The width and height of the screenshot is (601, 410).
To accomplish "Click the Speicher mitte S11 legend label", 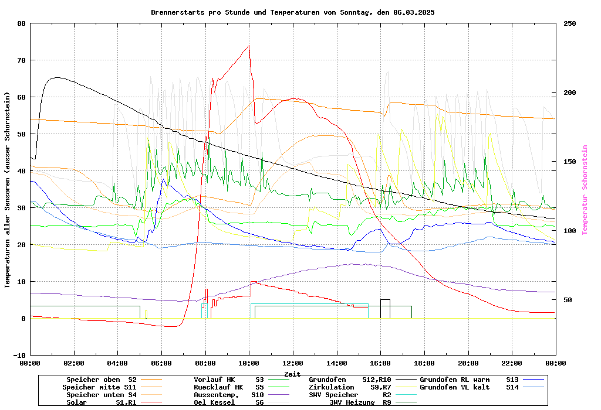I will coord(99,387).
